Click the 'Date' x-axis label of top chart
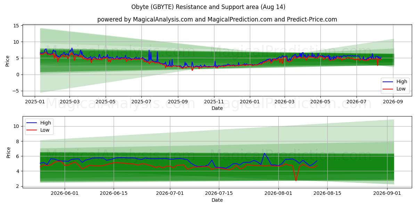The width and height of the screenshot is (417, 208). pyautogui.click(x=217, y=109)
